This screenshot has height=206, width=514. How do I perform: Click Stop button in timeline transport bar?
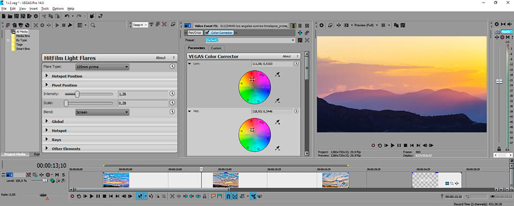tap(104, 196)
